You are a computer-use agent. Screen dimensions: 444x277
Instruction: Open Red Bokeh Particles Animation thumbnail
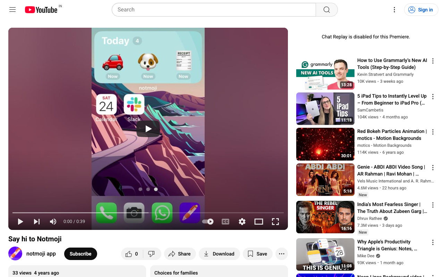(x=325, y=144)
